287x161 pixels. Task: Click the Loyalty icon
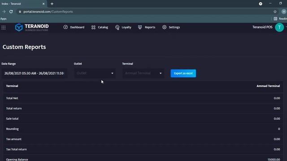click(x=117, y=27)
